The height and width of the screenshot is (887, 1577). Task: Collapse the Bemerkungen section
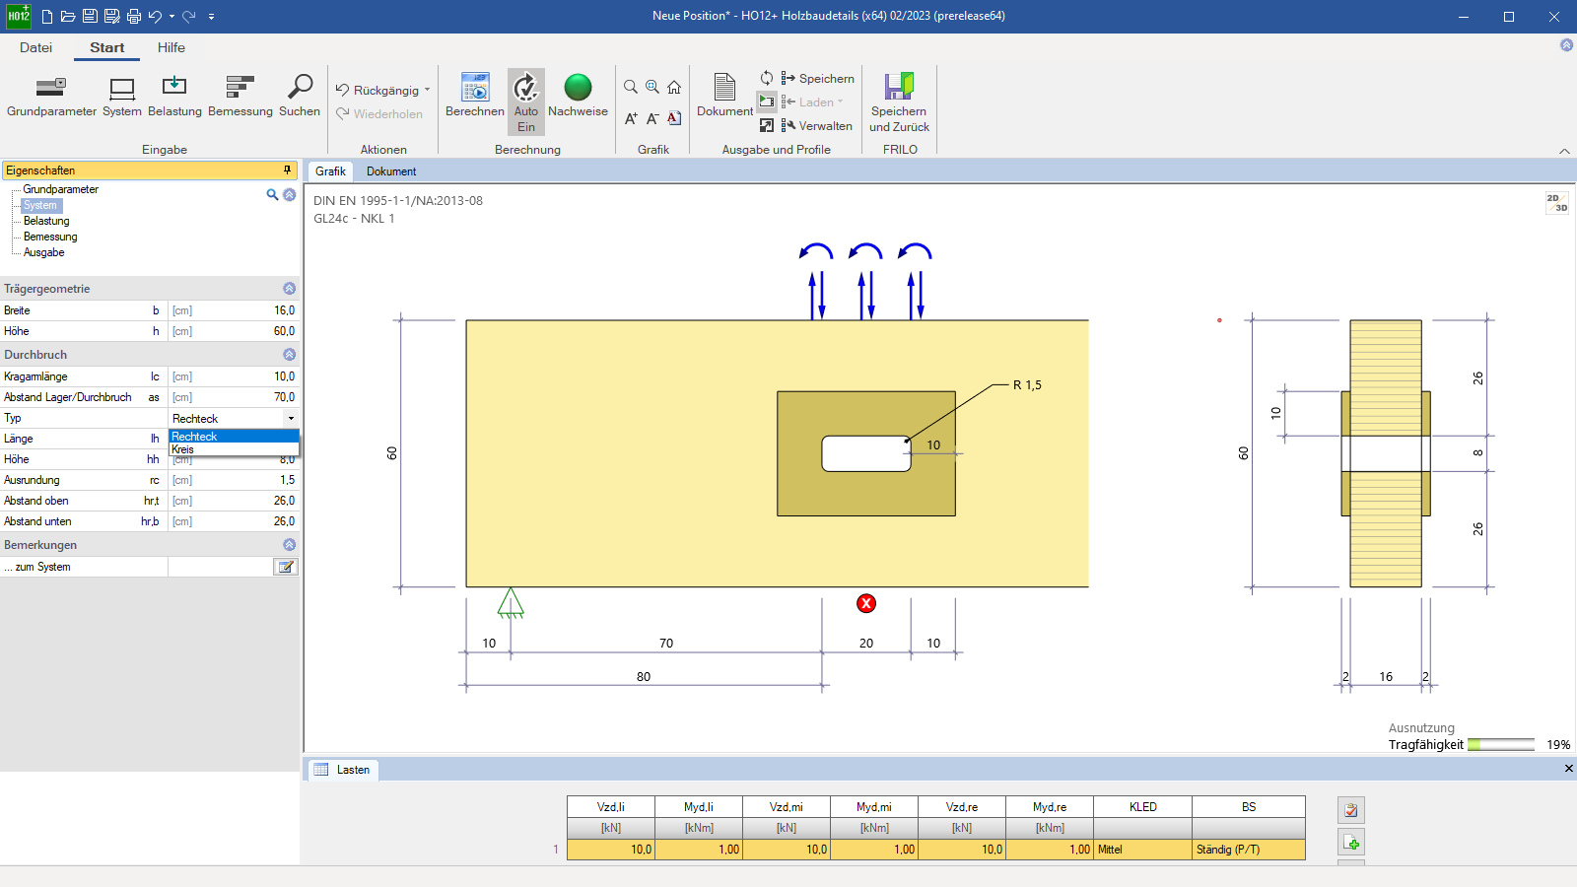(289, 544)
